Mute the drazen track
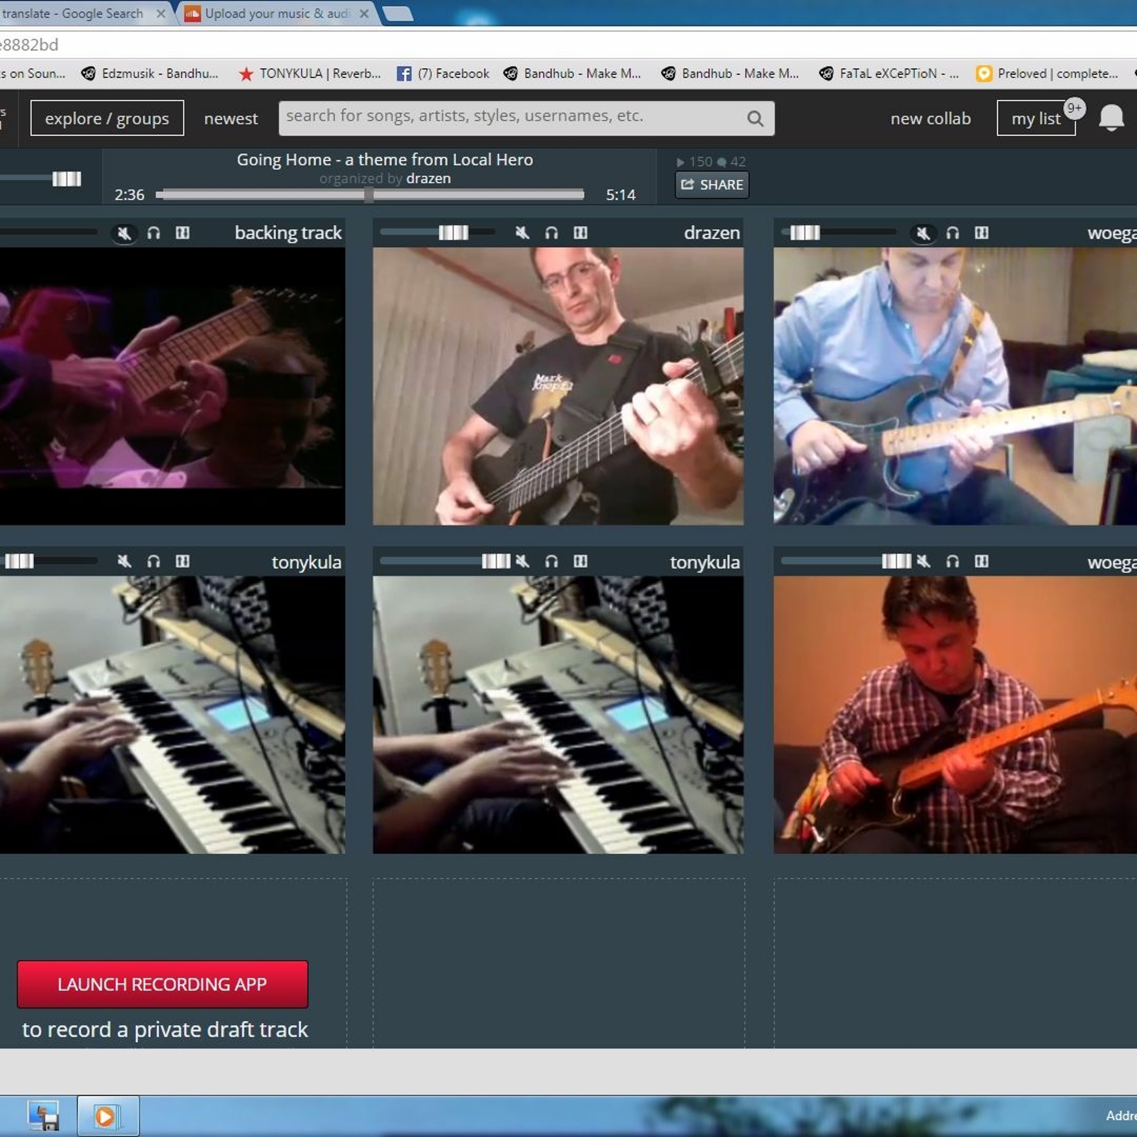This screenshot has height=1137, width=1137. click(x=522, y=233)
